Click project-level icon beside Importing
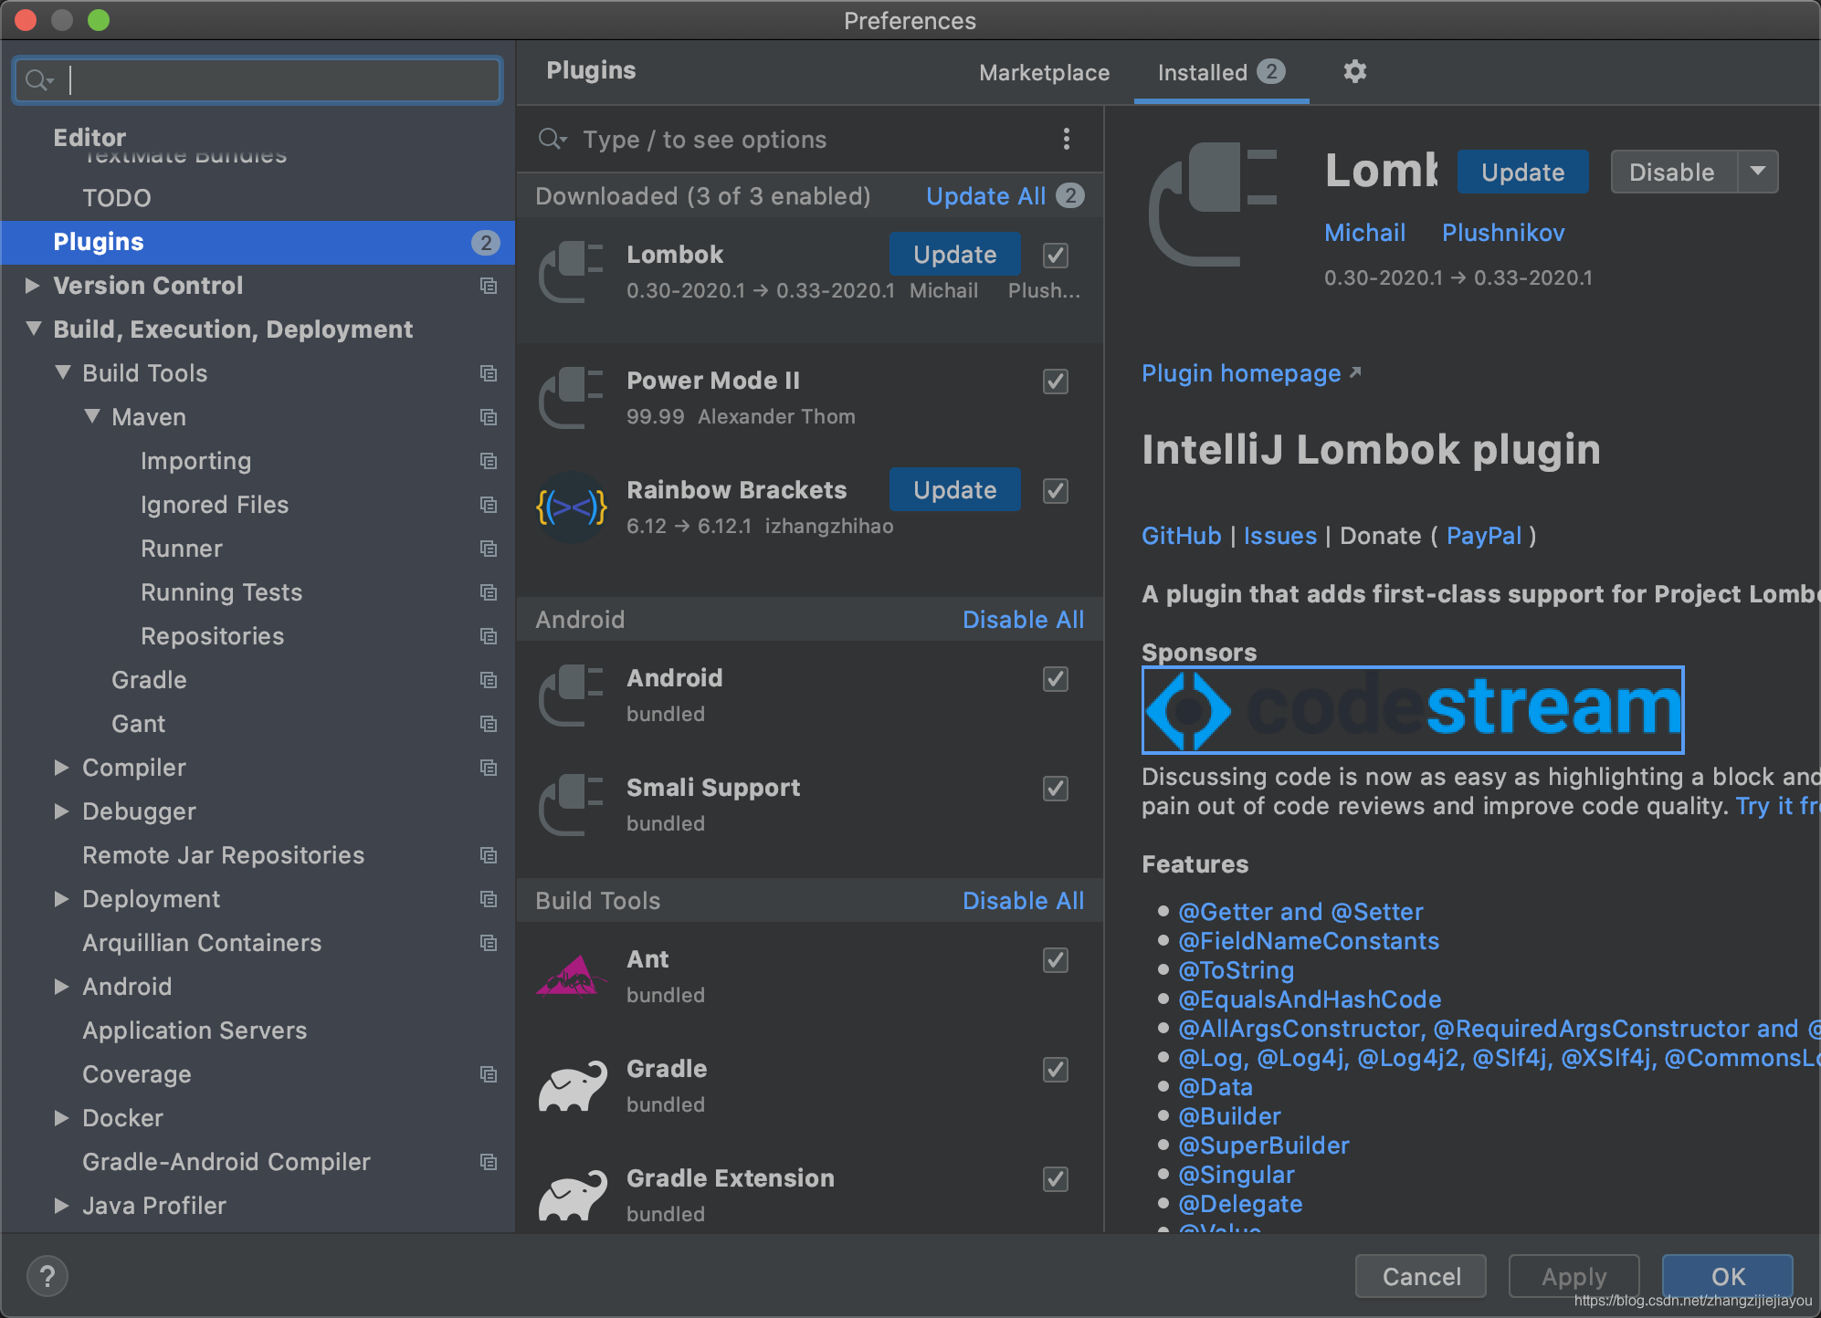The width and height of the screenshot is (1821, 1318). 489,461
